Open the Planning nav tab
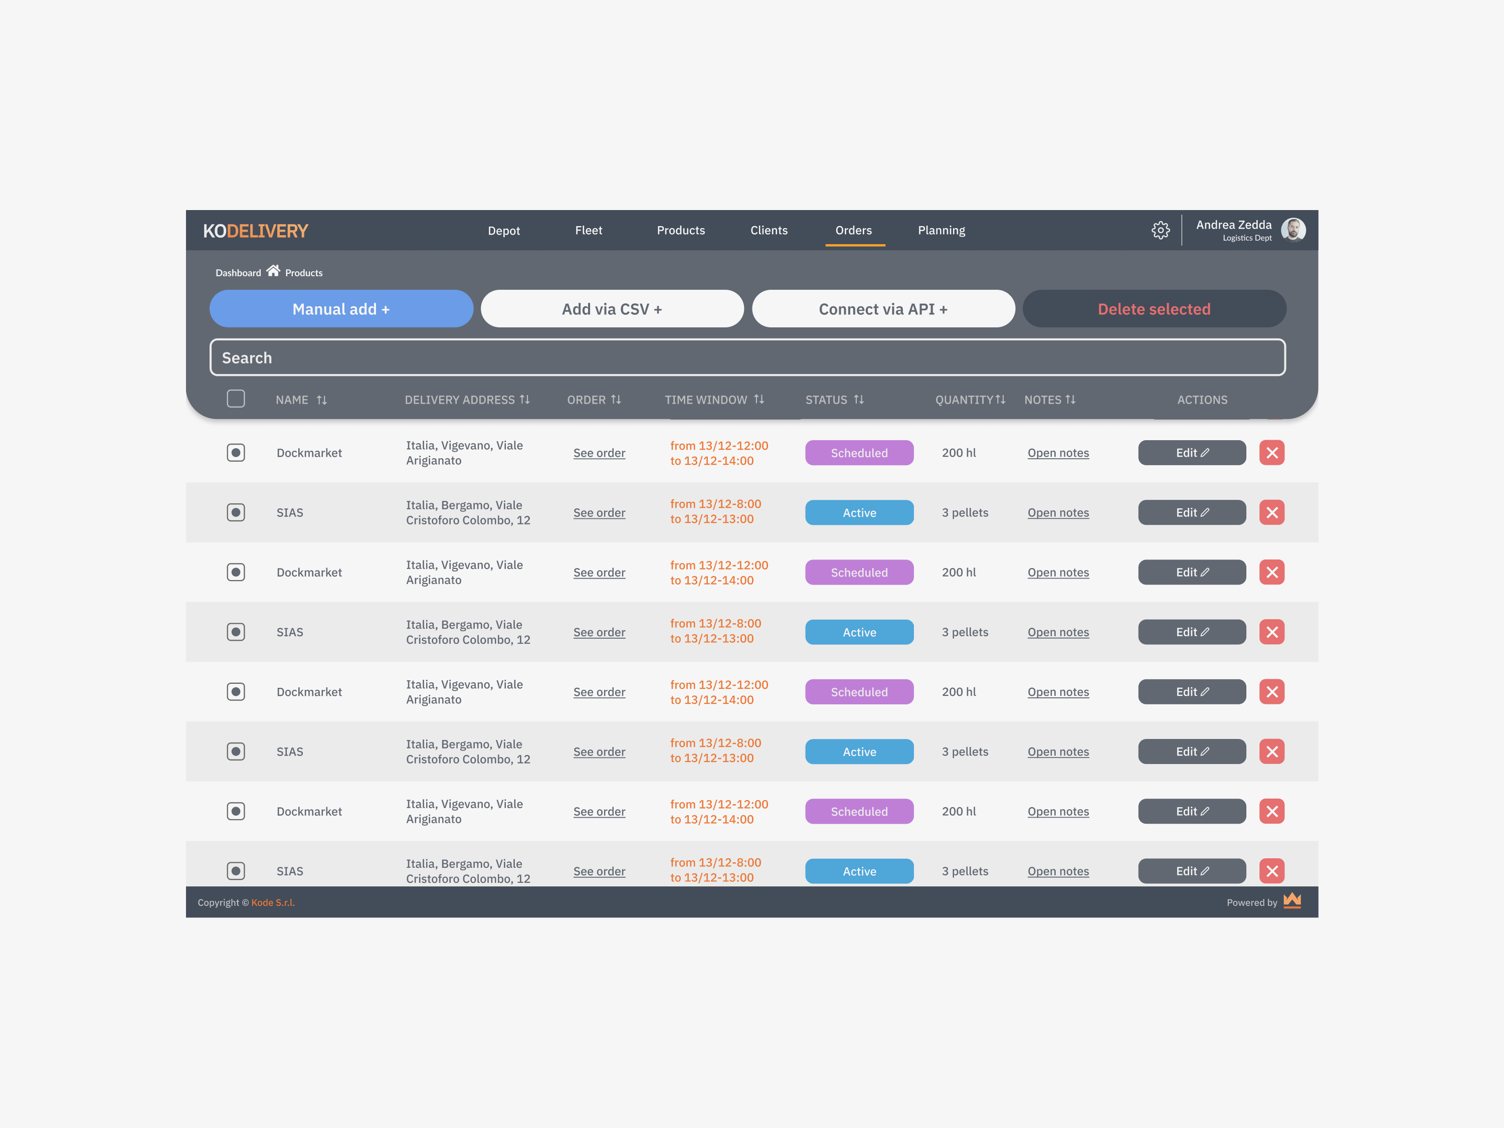1504x1128 pixels. coord(942,231)
